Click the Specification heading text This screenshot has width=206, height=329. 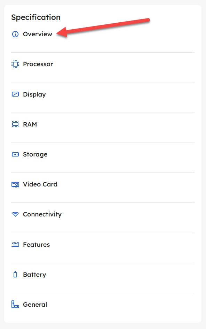[36, 17]
